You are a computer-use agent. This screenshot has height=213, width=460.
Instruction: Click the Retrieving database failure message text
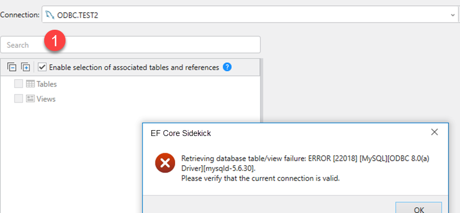306,168
